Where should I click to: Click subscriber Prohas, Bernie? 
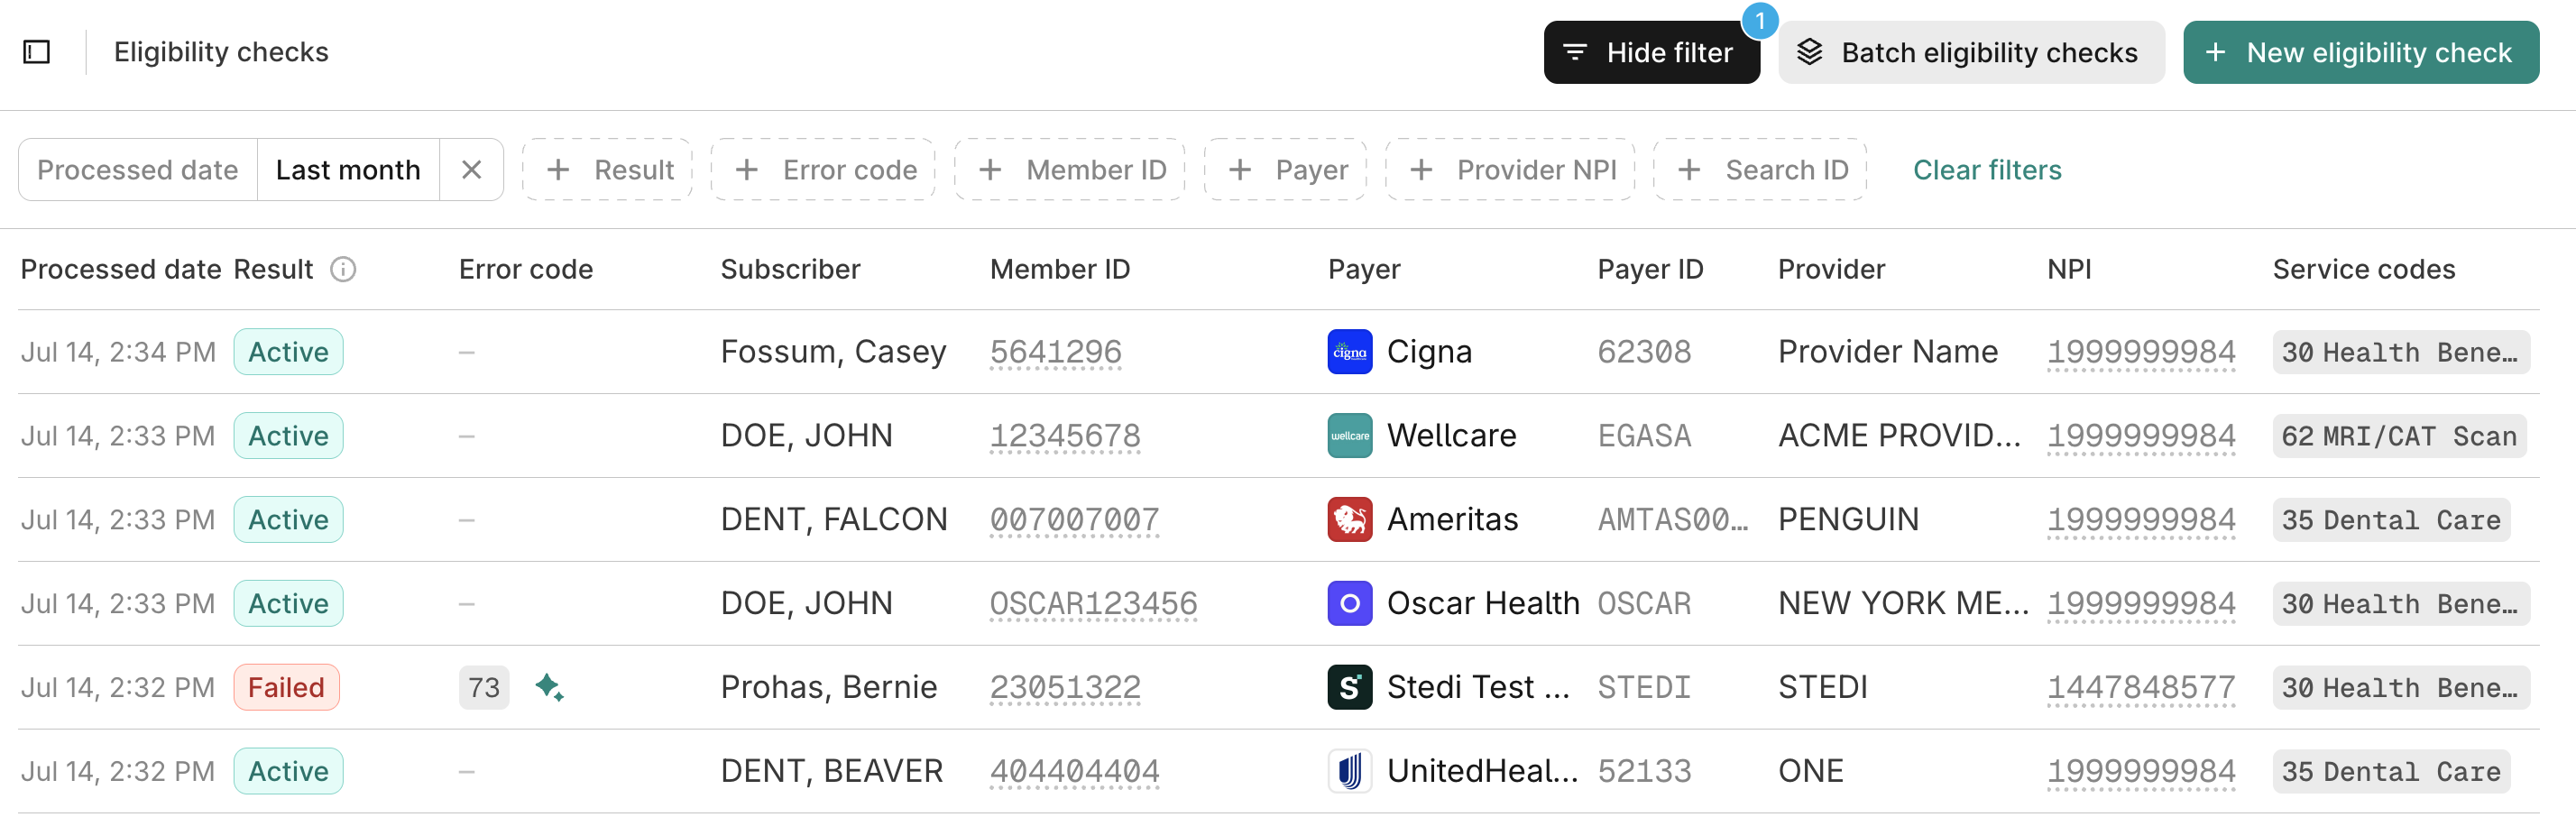pos(829,688)
